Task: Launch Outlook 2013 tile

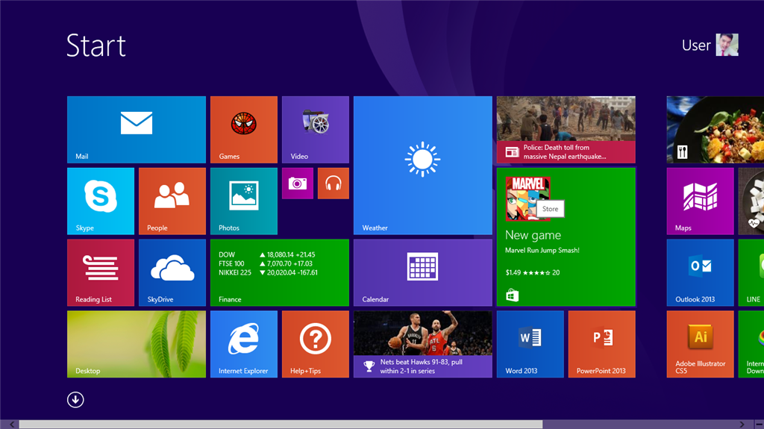Action: 700,273
